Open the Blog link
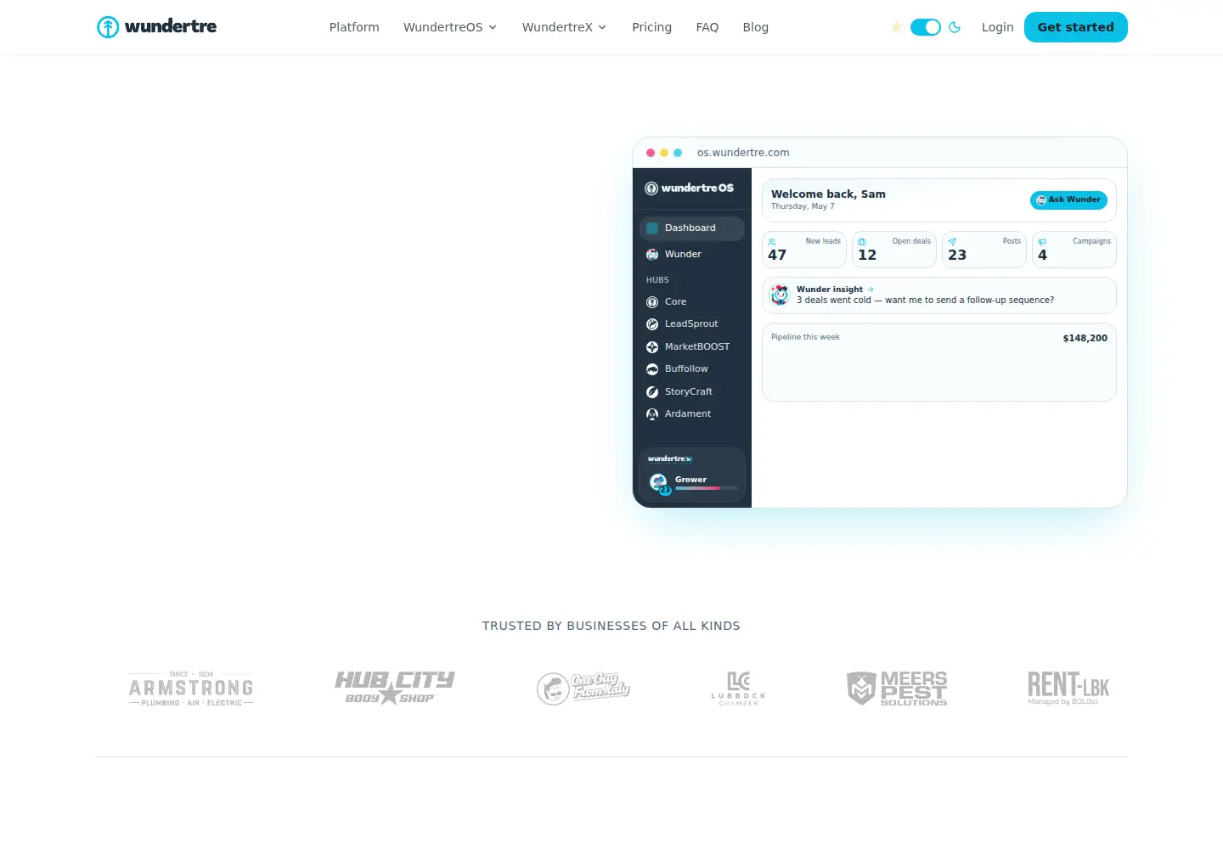The height and width of the screenshot is (849, 1223). (756, 27)
